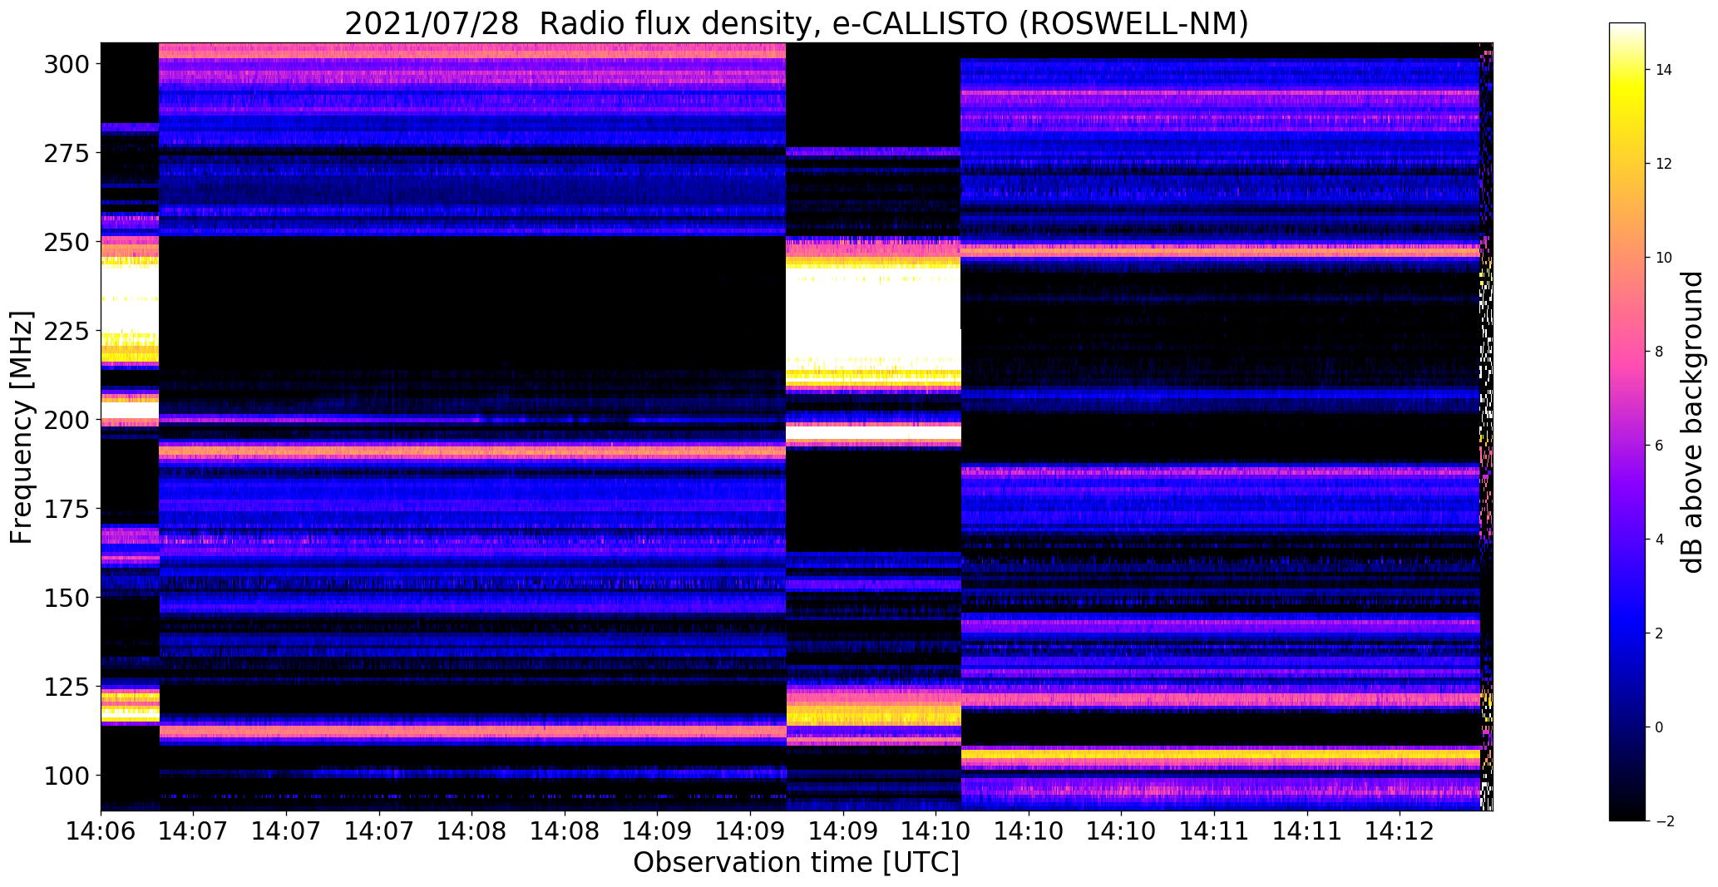
Task: Click the 14:06 time tick label
Action: click(101, 830)
